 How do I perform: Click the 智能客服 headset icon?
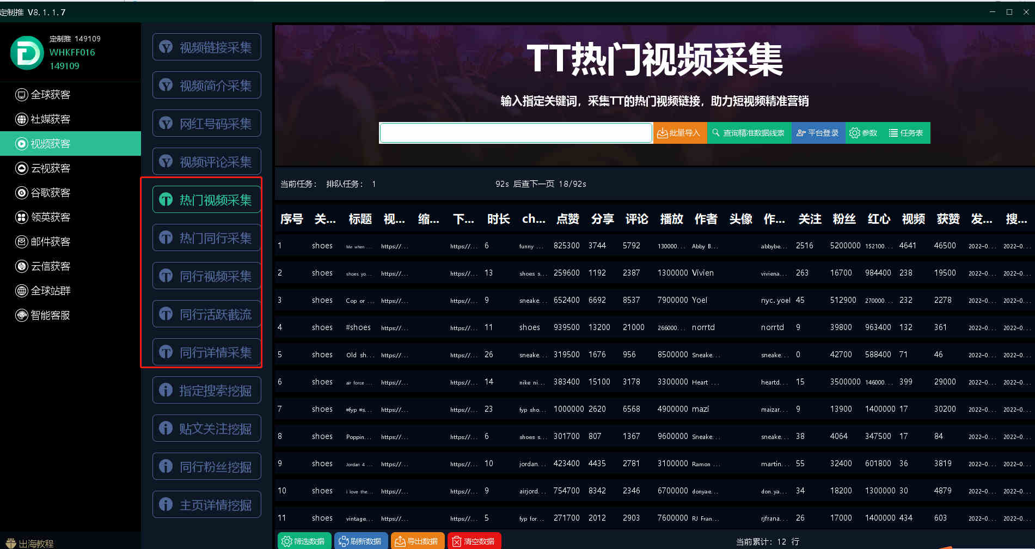click(x=21, y=315)
